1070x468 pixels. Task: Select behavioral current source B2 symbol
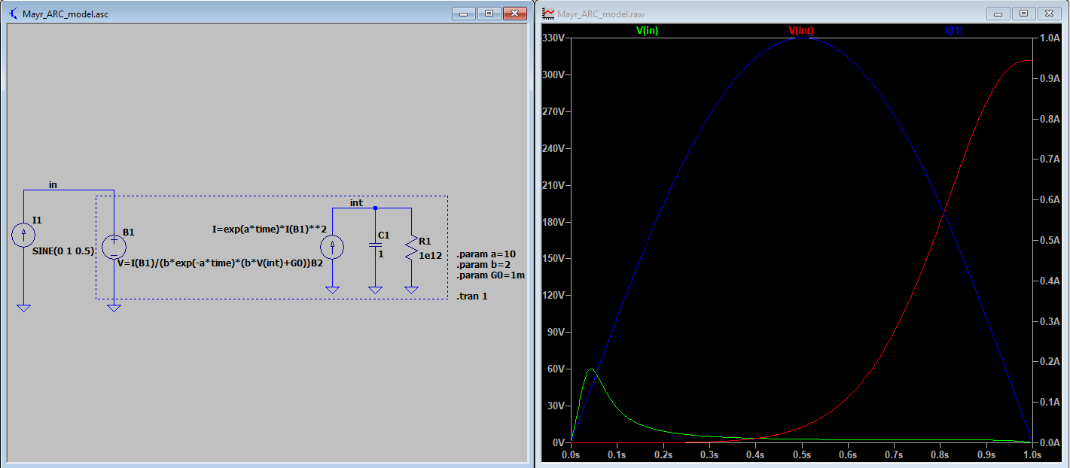pyautogui.click(x=331, y=247)
